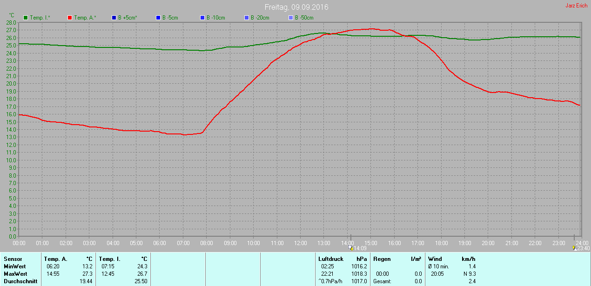Select the 12:00 mark on the time axis
This screenshot has height=286, width=591.
301,243
